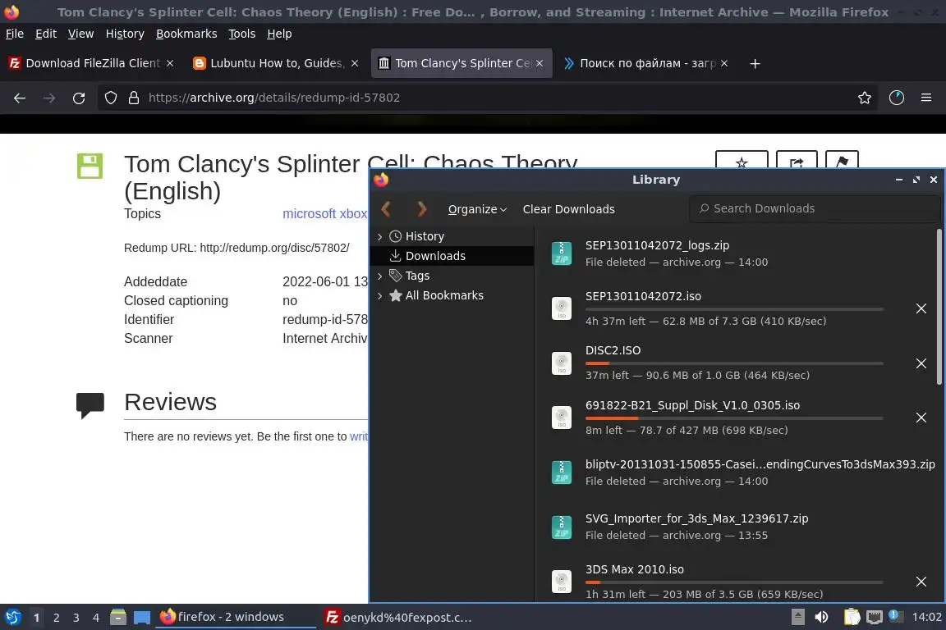Select Downloads in Library sidebar
This screenshot has height=630, width=946.
pos(452,256)
